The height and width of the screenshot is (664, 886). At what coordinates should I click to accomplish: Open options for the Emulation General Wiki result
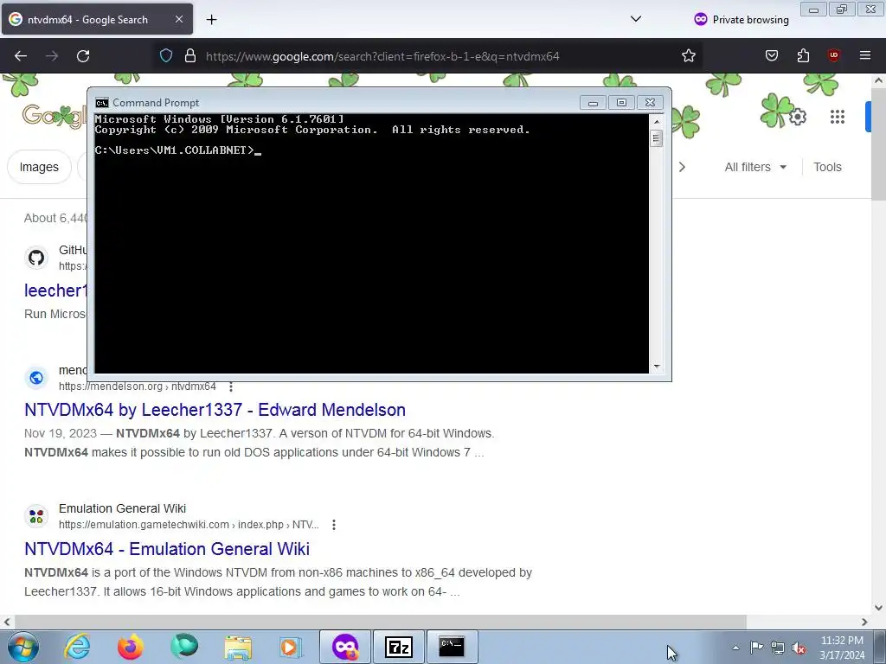(334, 525)
